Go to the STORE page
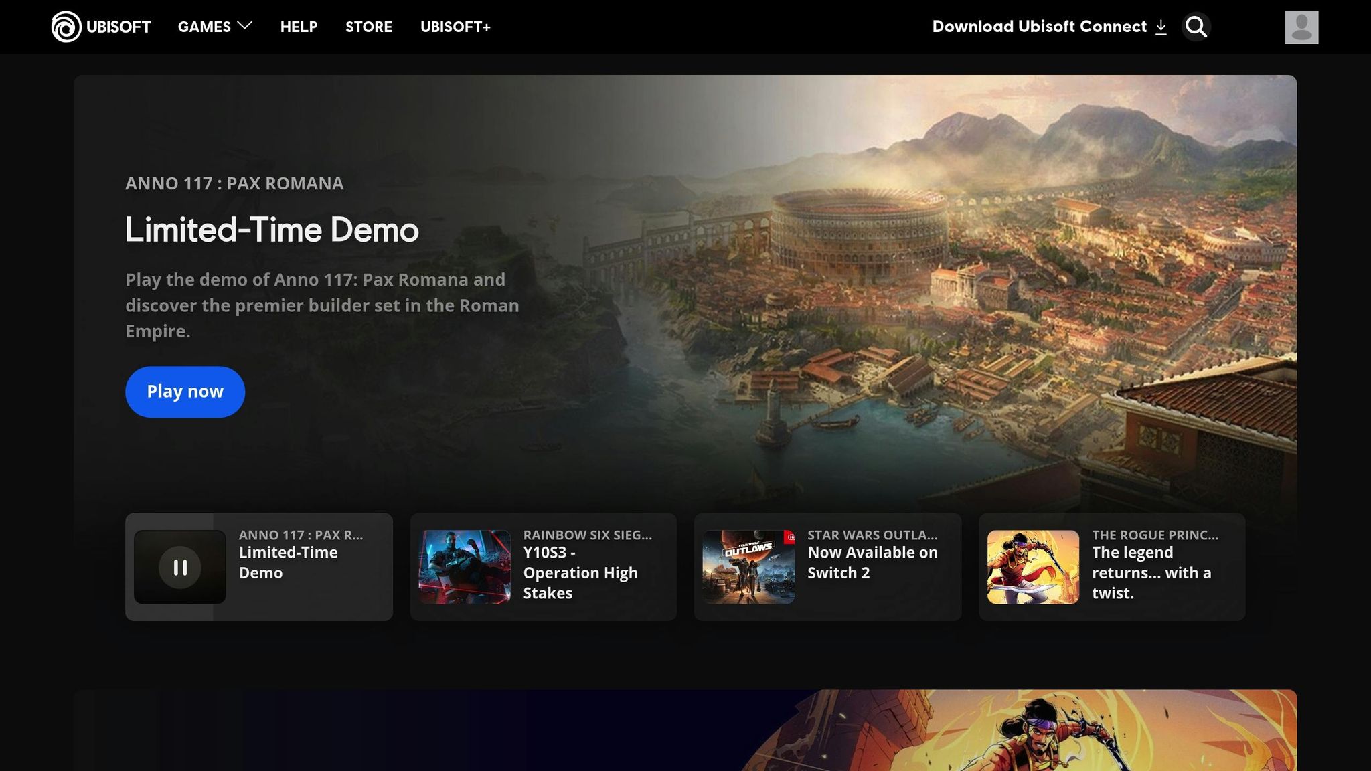This screenshot has height=771, width=1371. click(x=369, y=27)
